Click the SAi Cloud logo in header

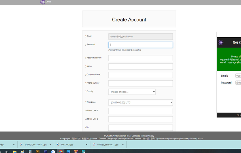pyautogui.click(x=43, y=2)
